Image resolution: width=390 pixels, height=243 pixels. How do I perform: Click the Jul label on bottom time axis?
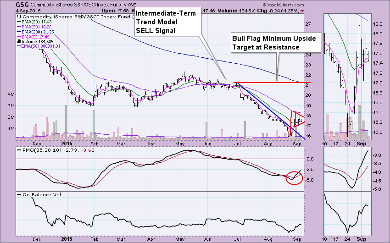point(238,239)
